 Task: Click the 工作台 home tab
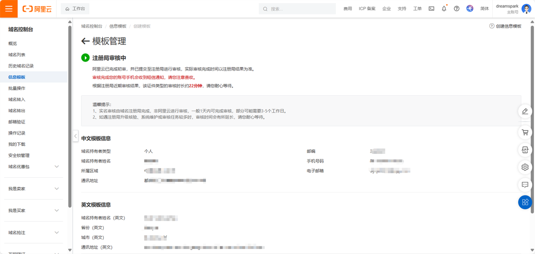(75, 9)
